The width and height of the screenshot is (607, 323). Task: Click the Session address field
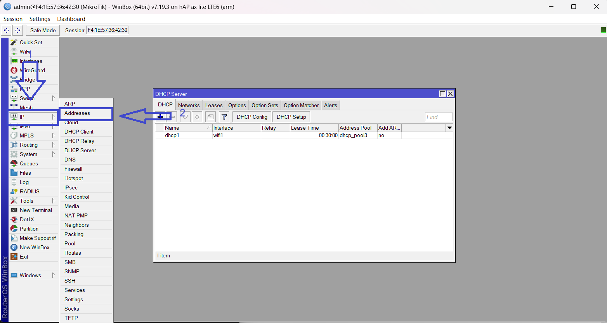click(107, 30)
